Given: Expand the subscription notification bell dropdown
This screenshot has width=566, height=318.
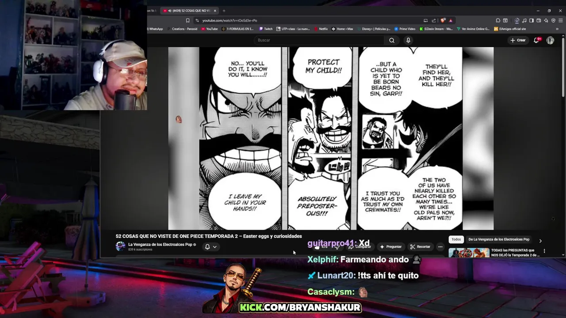Looking at the screenshot, I should (x=210, y=247).
